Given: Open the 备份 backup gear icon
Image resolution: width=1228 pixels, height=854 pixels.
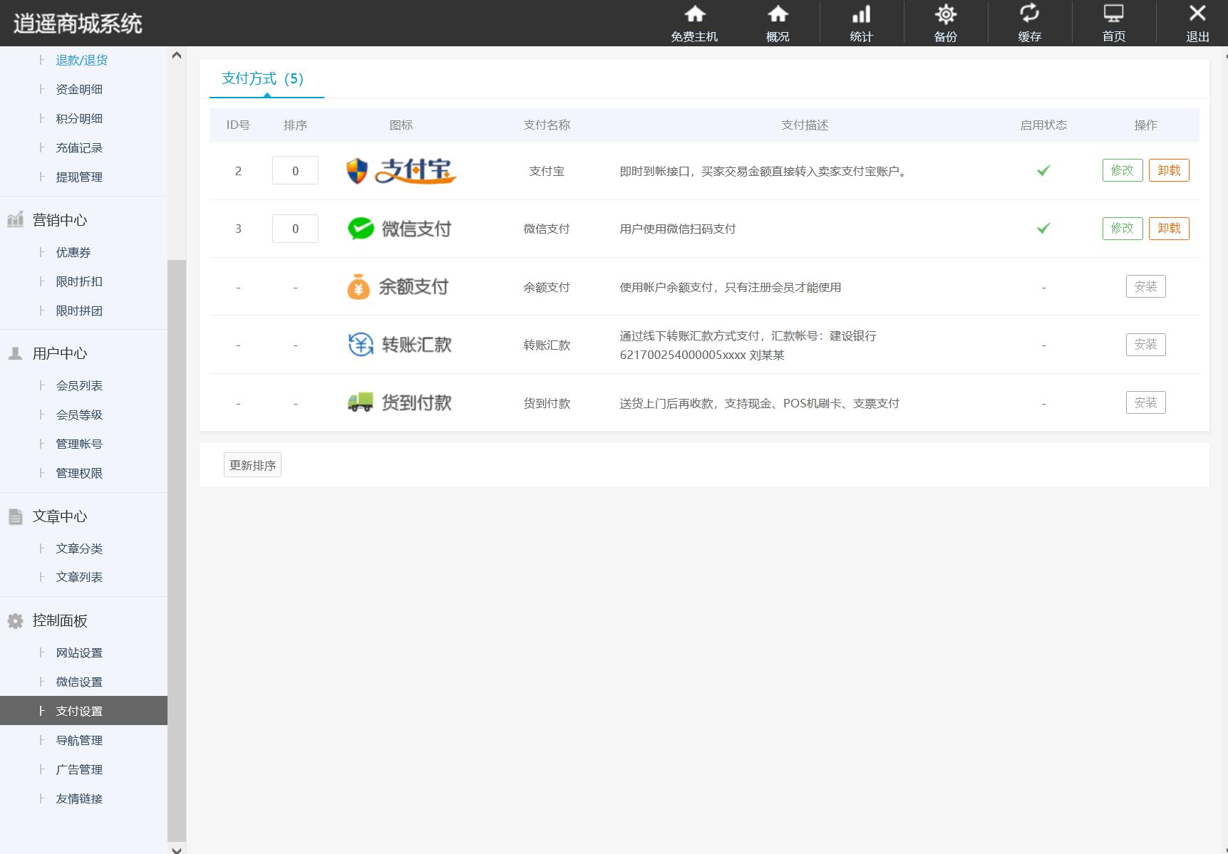Looking at the screenshot, I should [946, 14].
